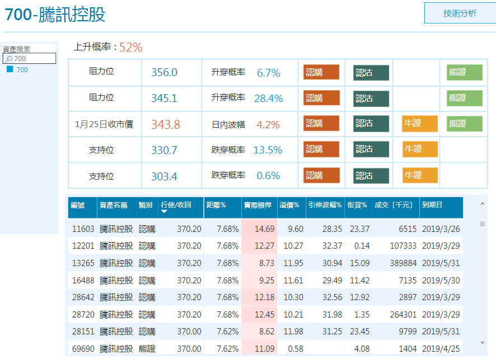Click 認購 button in 303.4 support row
The image size is (496, 359).
tap(321, 175)
